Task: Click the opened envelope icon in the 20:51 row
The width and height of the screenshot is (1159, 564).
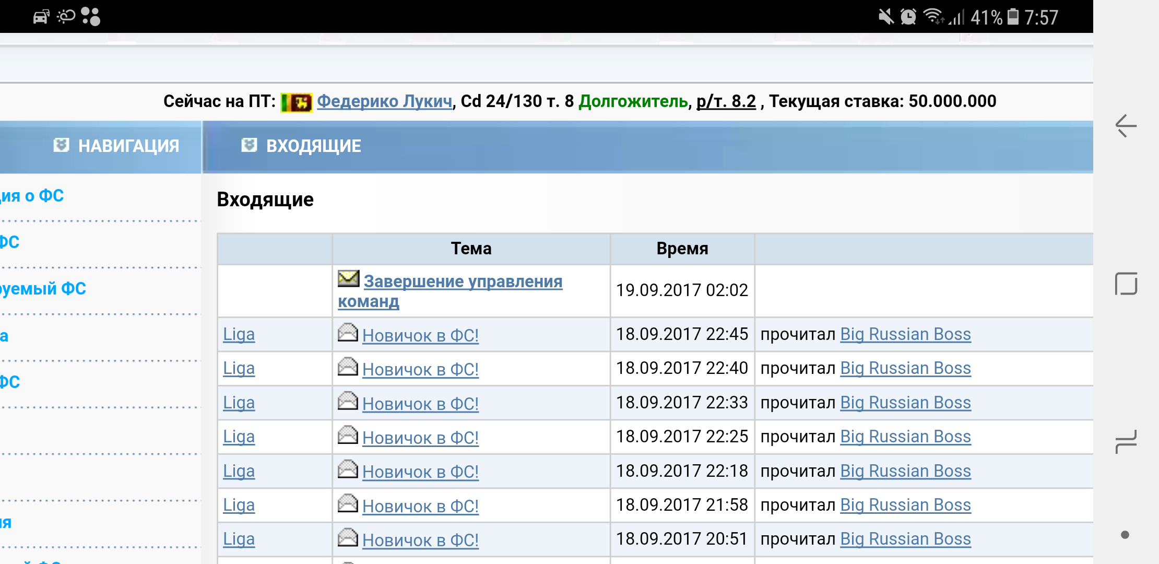Action: click(348, 537)
